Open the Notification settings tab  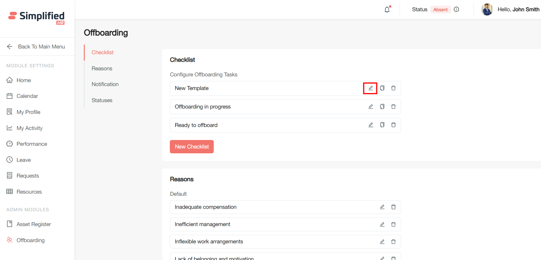point(105,84)
